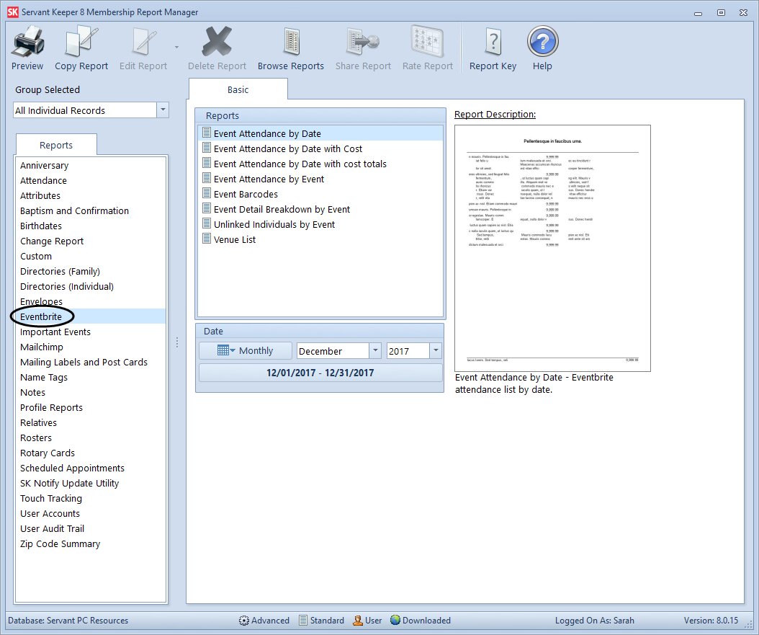Click the panel splitter dots handle

(177, 342)
